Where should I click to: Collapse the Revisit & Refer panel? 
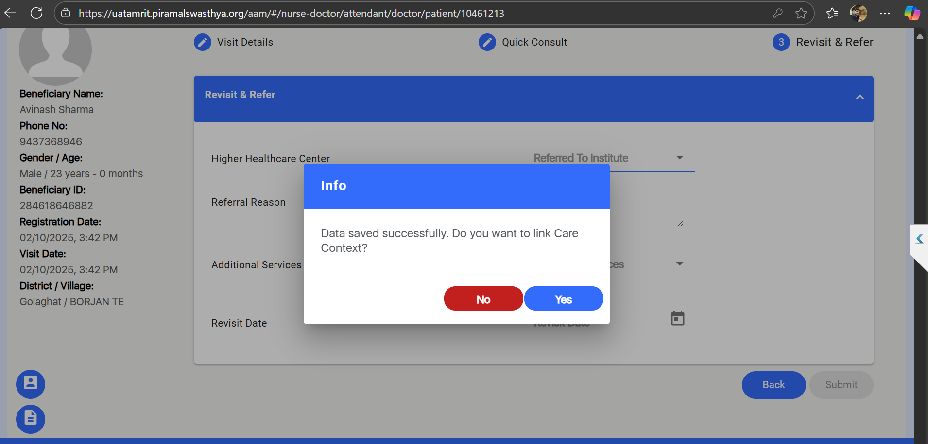coord(859,97)
